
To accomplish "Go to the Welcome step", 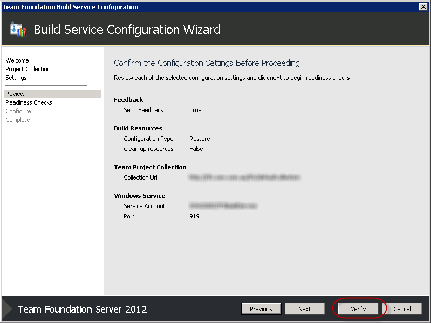I will click(x=17, y=60).
